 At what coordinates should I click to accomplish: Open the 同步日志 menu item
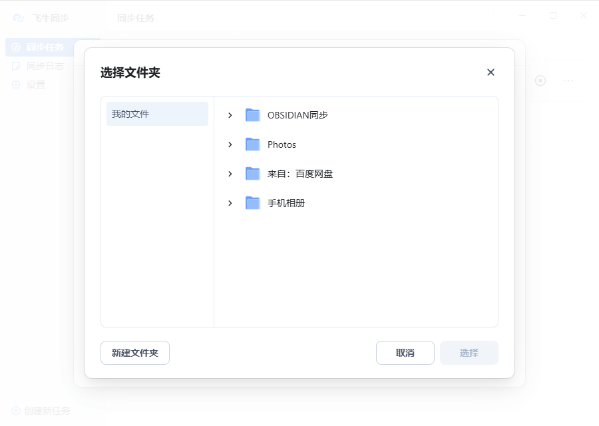(x=45, y=66)
